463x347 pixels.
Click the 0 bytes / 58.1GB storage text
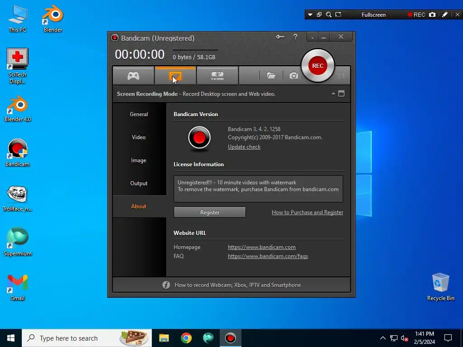tap(194, 57)
